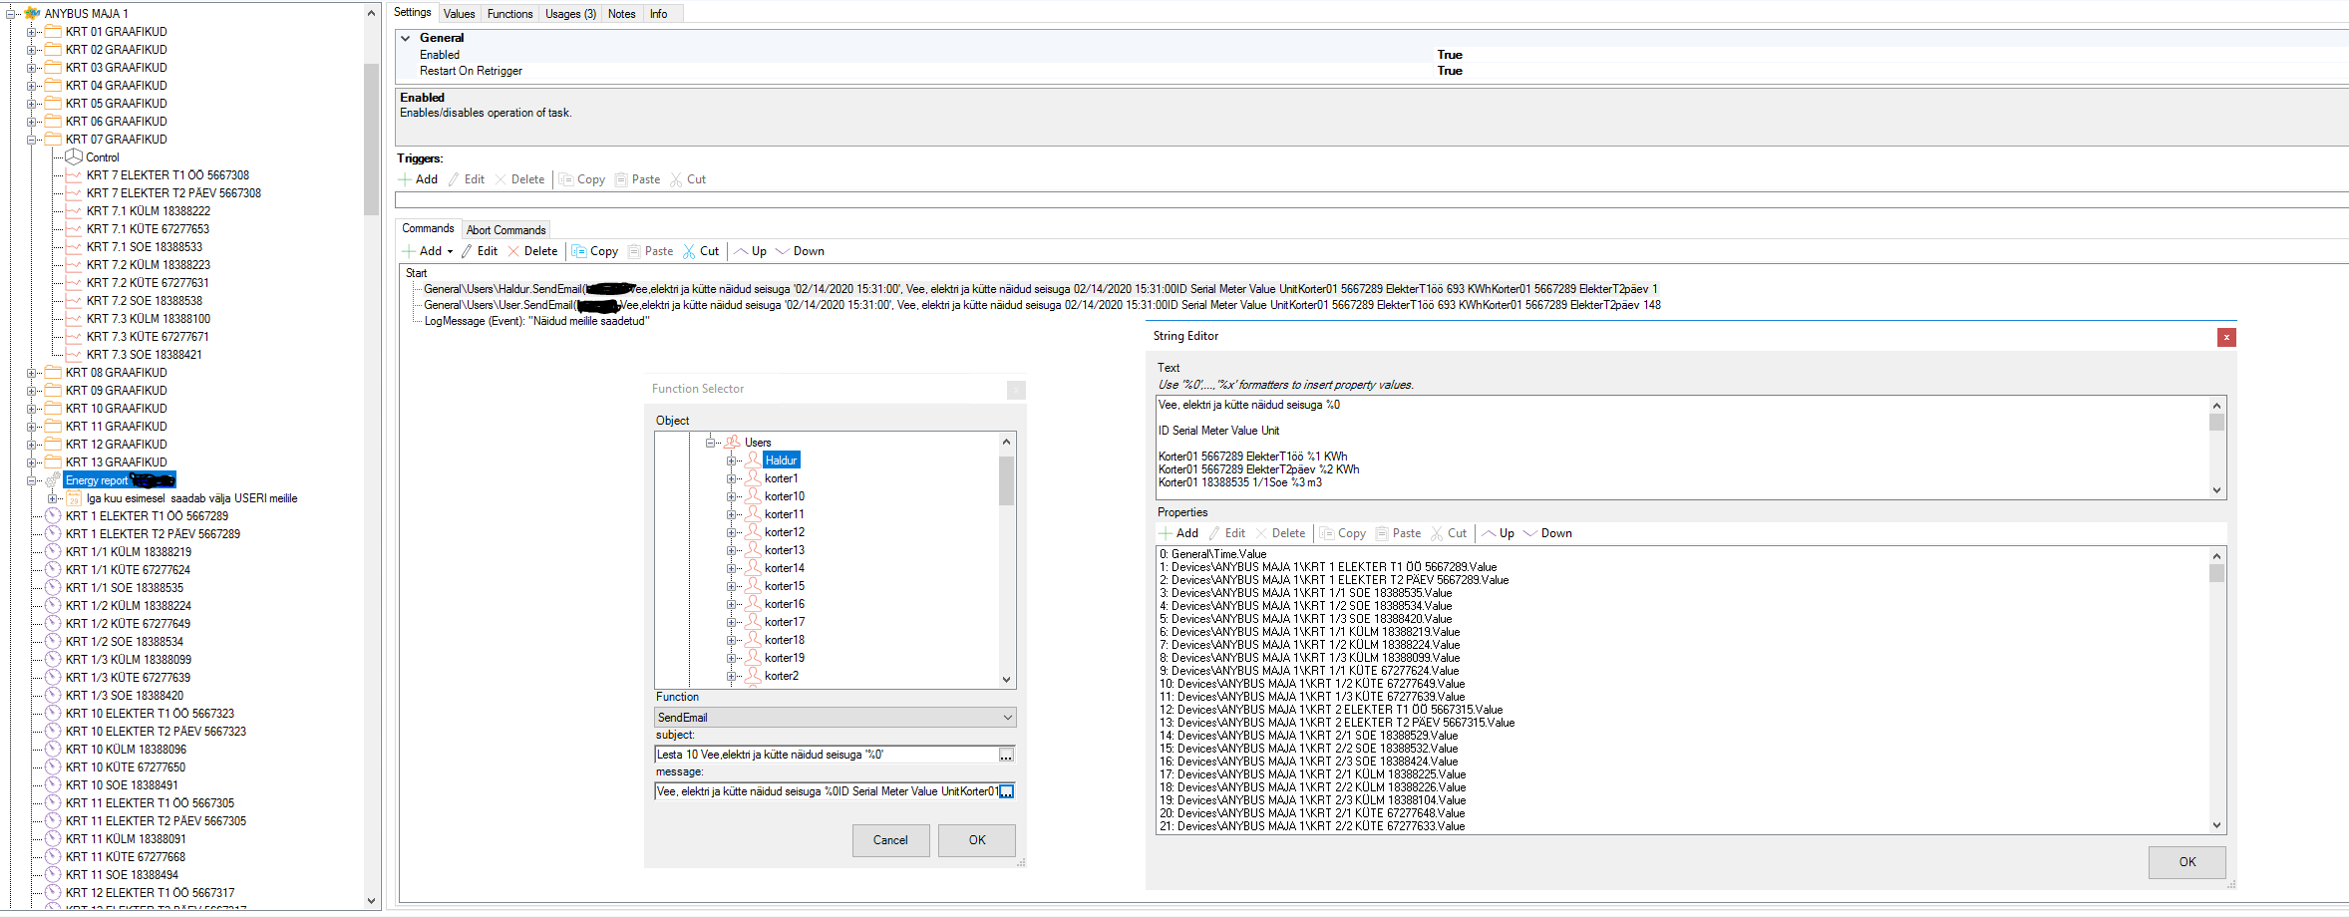Screen dimensions: 2349x917
Task: Close the String Editor dialog
Action: (2225, 337)
